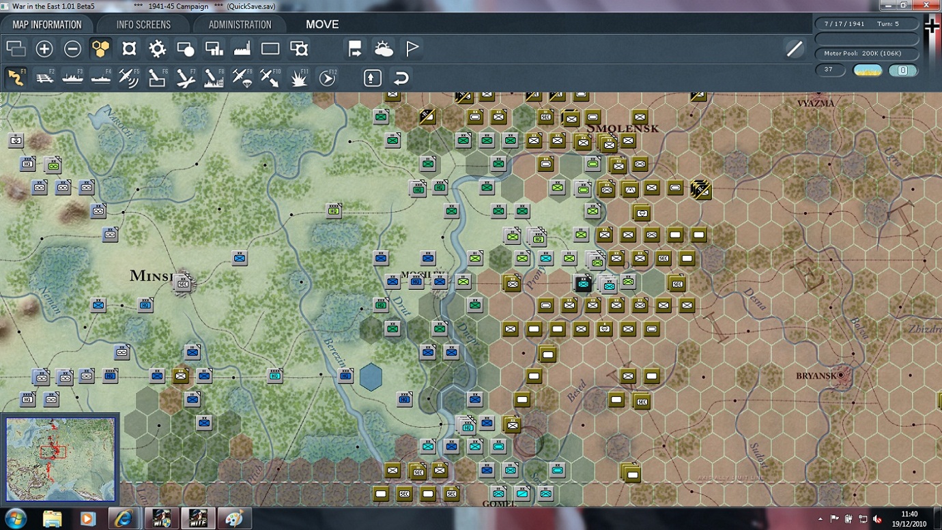This screenshot has width=942, height=530.
Task: Click the flag with arrow icon
Action: (x=355, y=48)
